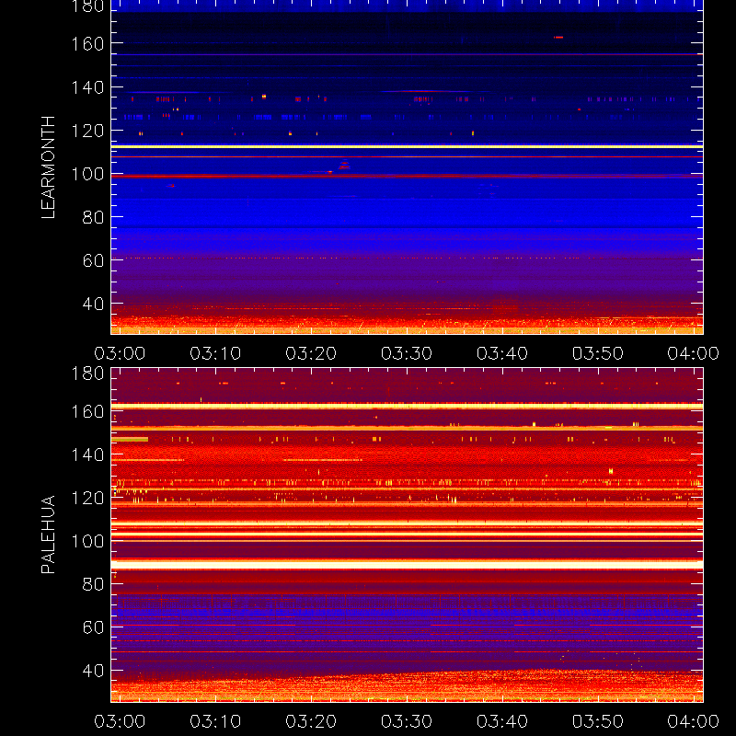Click 04:00 time label under Learmonth plot

[694, 353]
